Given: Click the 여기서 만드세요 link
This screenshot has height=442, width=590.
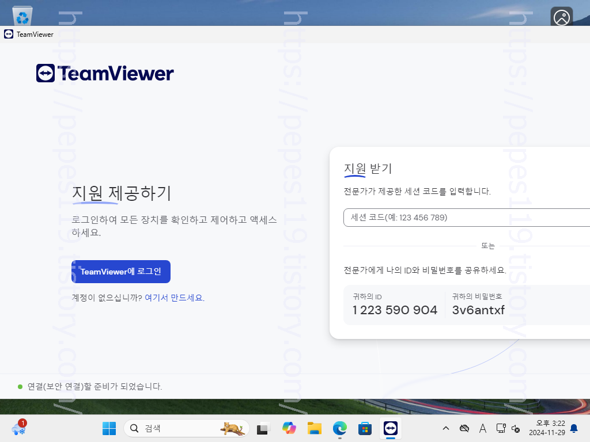Looking at the screenshot, I should pyautogui.click(x=175, y=298).
